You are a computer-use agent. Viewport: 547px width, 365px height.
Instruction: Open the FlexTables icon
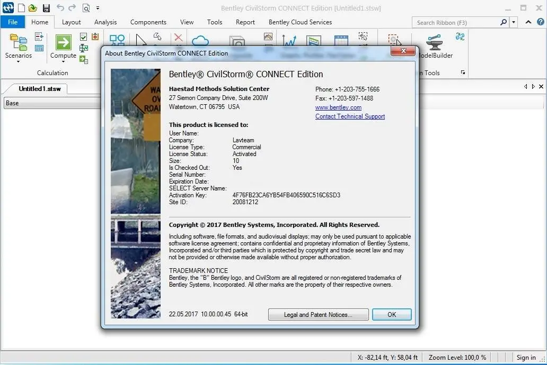pos(341,40)
